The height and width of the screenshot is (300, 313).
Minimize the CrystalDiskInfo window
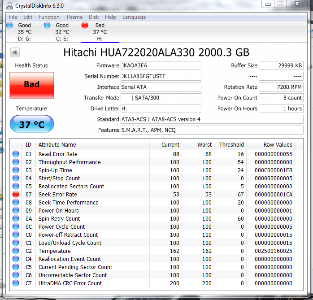tap(268, 4)
